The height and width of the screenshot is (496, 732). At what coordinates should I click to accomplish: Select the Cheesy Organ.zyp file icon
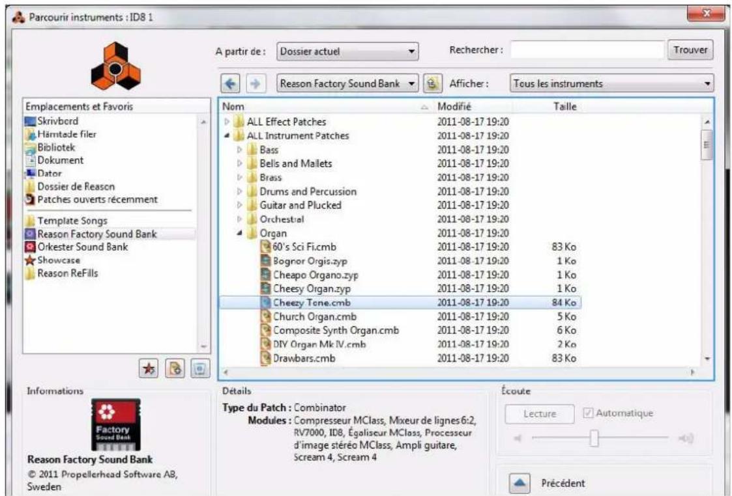(x=266, y=288)
